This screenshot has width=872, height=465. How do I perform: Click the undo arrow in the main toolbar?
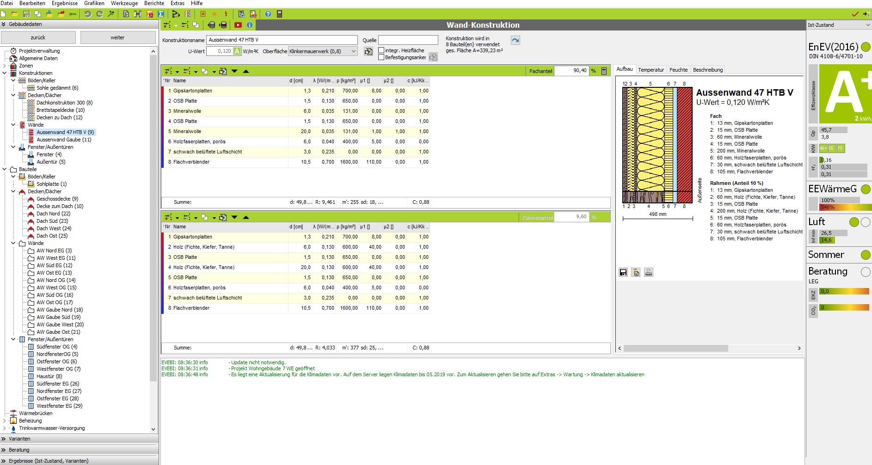(x=87, y=14)
